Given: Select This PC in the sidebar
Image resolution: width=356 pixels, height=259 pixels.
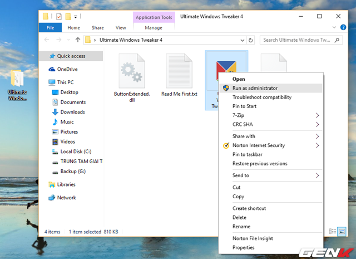Looking at the screenshot, I should 66,82.
